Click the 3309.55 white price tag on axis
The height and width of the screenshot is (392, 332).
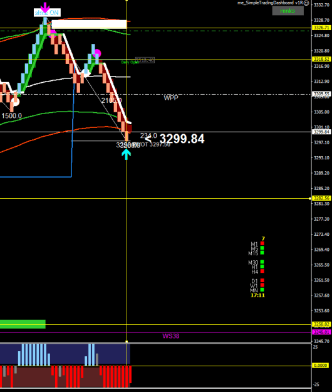pos(321,93)
